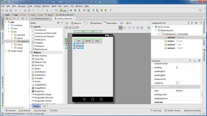This screenshot has width=207, height=116.
Task: Click Palette settings gear icon
Action: 58,23
